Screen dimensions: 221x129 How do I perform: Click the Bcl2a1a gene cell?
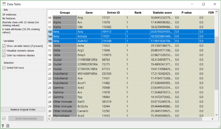point(89,106)
